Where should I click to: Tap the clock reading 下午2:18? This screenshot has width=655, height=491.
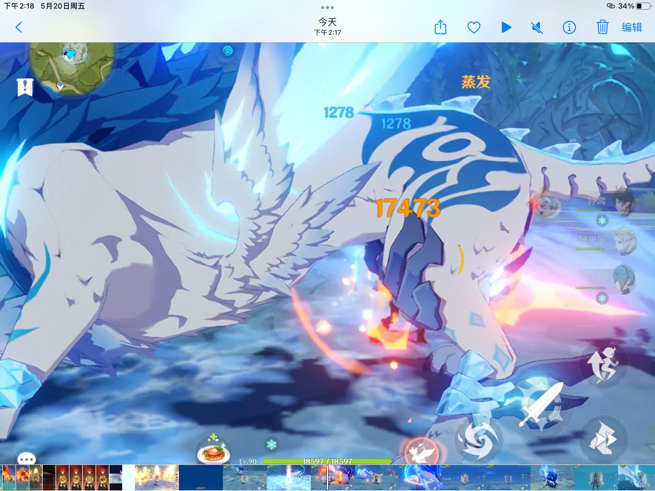(x=19, y=6)
